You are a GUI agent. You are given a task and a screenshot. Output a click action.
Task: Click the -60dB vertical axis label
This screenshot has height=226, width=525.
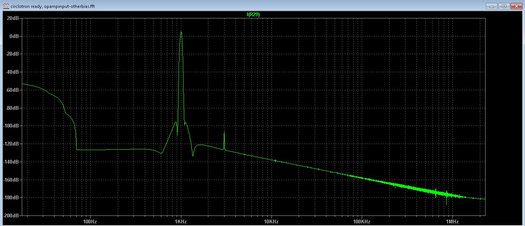pos(12,90)
